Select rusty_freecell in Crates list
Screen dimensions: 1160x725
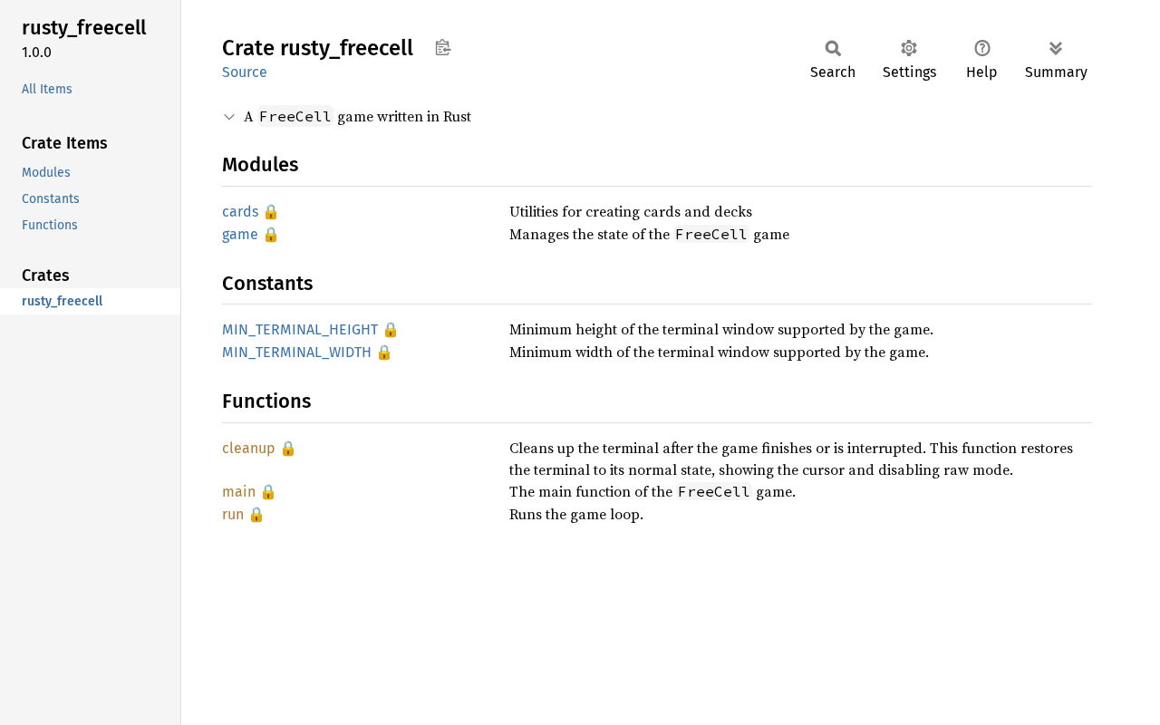(x=63, y=301)
